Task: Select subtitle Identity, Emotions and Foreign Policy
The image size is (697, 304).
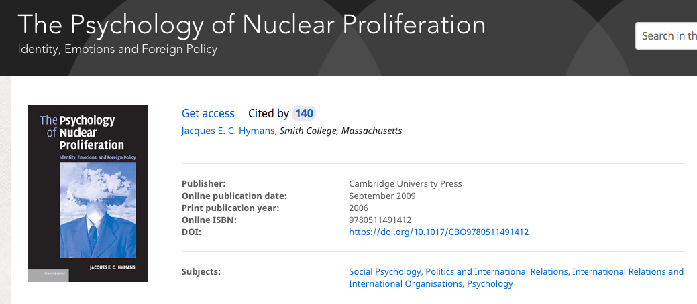Action: (117, 49)
